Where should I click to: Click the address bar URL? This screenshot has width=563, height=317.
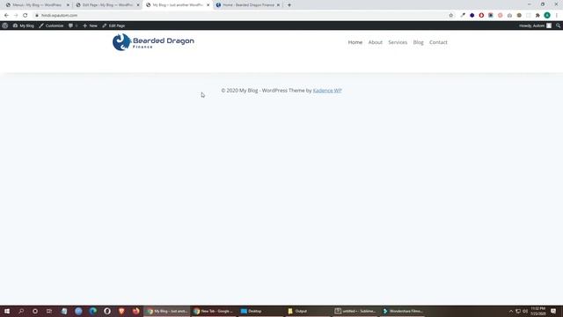(59, 16)
